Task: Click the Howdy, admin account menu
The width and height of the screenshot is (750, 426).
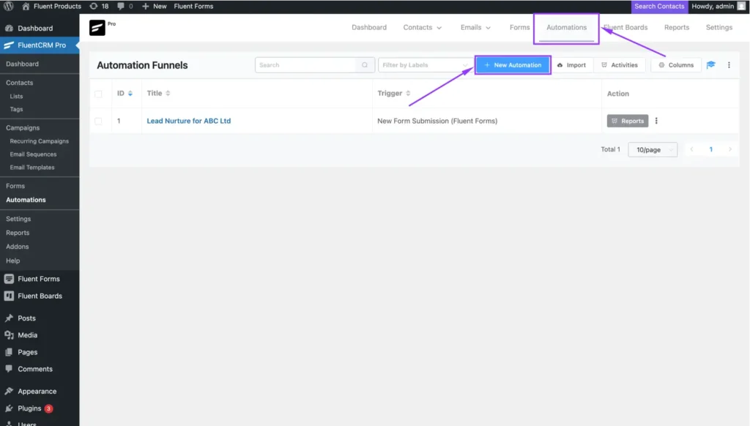Action: click(x=719, y=6)
